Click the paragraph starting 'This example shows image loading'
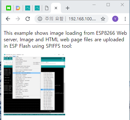130x120 pixels. click(65, 39)
